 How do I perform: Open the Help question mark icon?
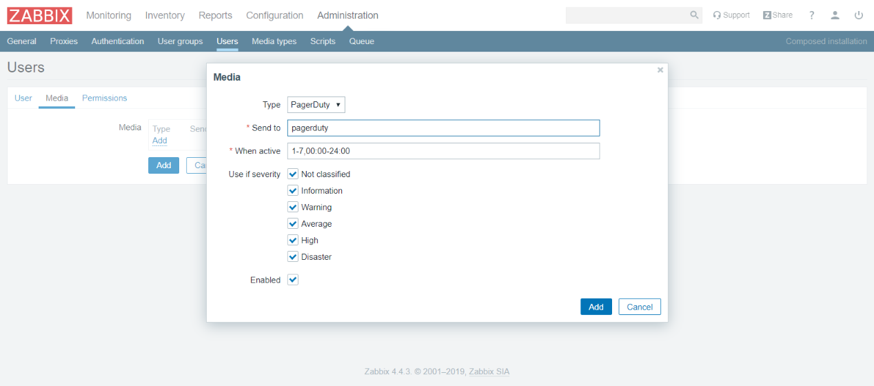[812, 15]
